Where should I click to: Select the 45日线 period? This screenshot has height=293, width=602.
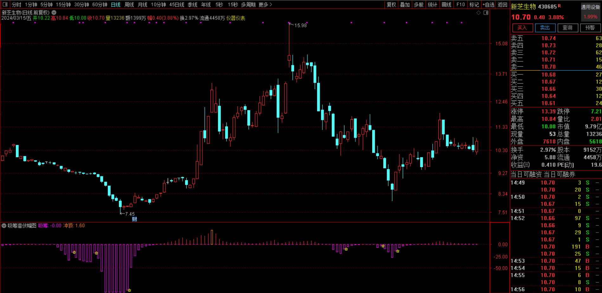tap(177, 4)
